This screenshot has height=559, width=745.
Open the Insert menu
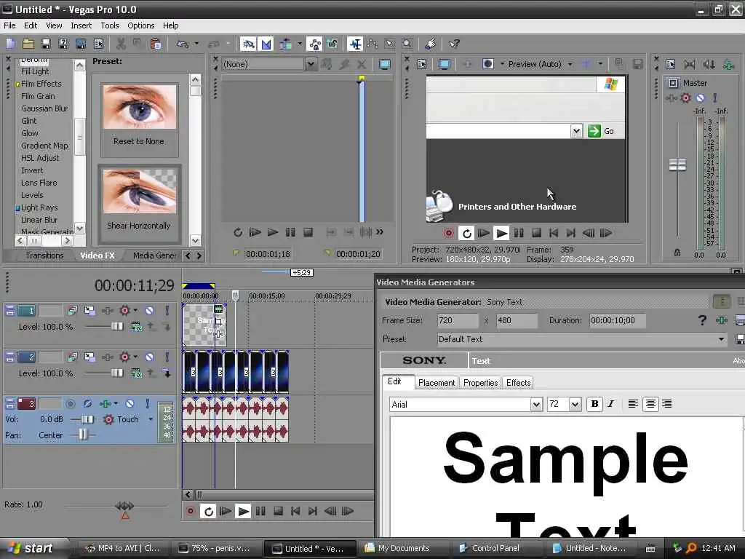coord(81,25)
